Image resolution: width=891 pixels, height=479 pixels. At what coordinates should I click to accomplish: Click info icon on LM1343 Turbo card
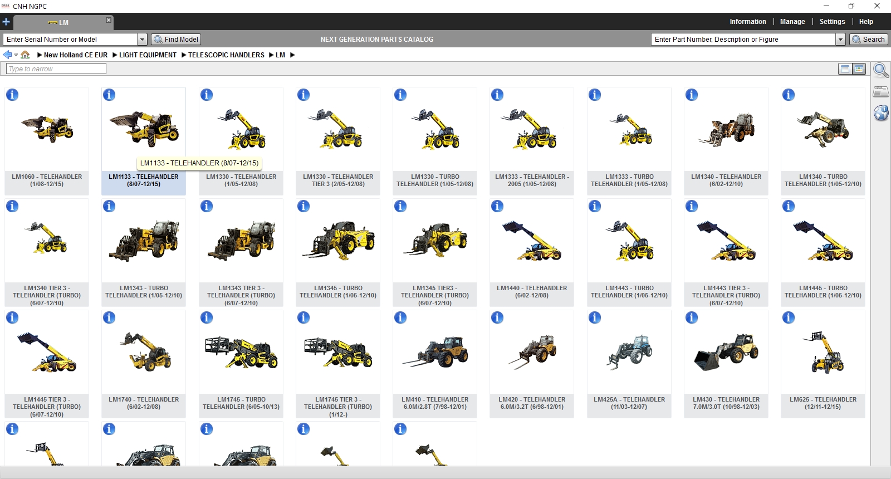click(109, 206)
